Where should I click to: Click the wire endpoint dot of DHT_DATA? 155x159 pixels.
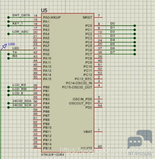tap(8, 18)
